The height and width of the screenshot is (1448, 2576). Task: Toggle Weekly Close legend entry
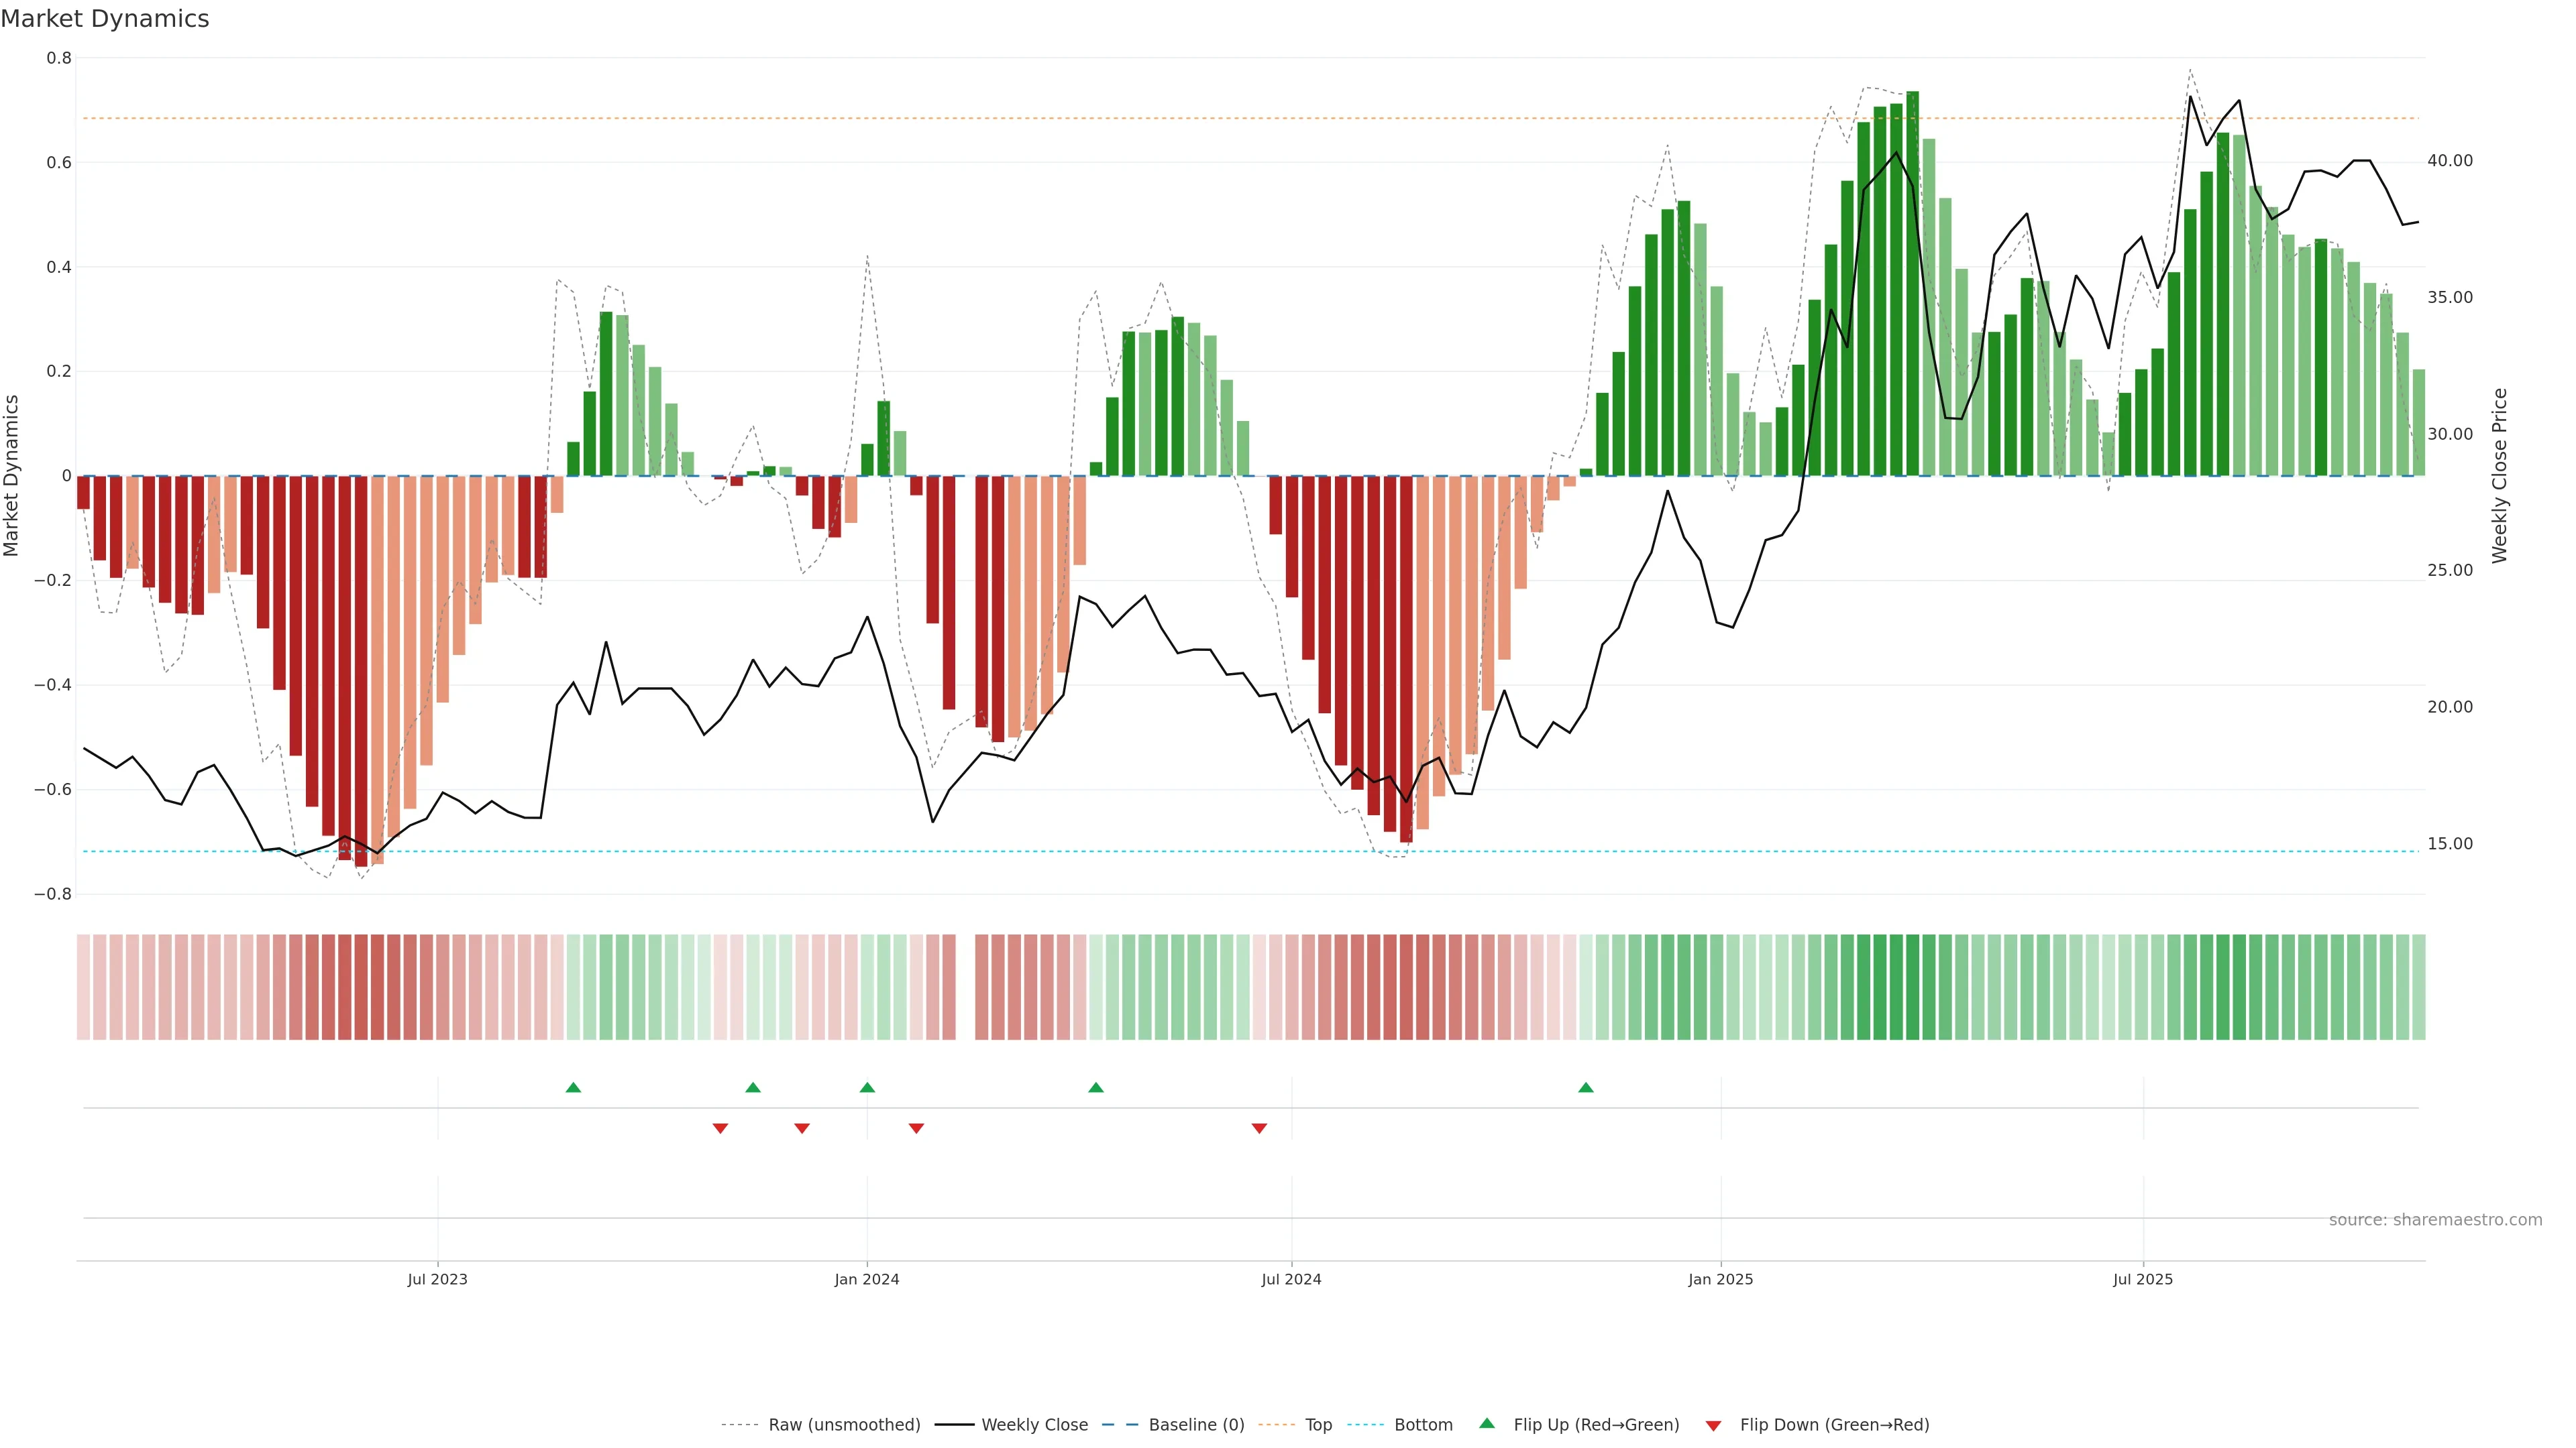click(x=1034, y=1424)
